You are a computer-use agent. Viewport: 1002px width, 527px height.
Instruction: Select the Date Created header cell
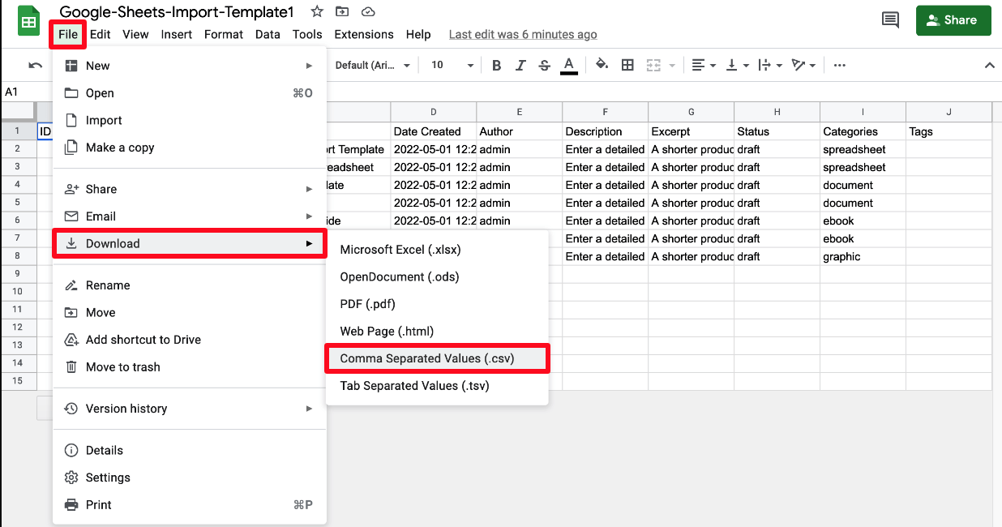point(433,131)
